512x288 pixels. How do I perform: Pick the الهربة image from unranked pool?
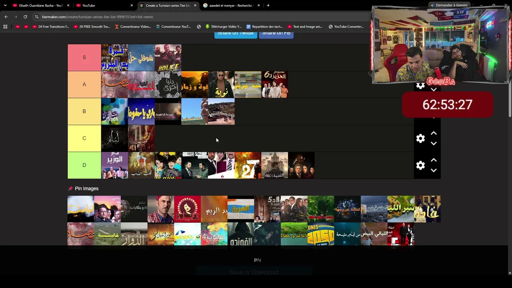point(241,209)
